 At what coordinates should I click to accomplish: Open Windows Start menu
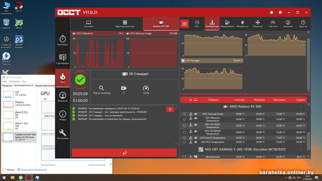(4, 178)
